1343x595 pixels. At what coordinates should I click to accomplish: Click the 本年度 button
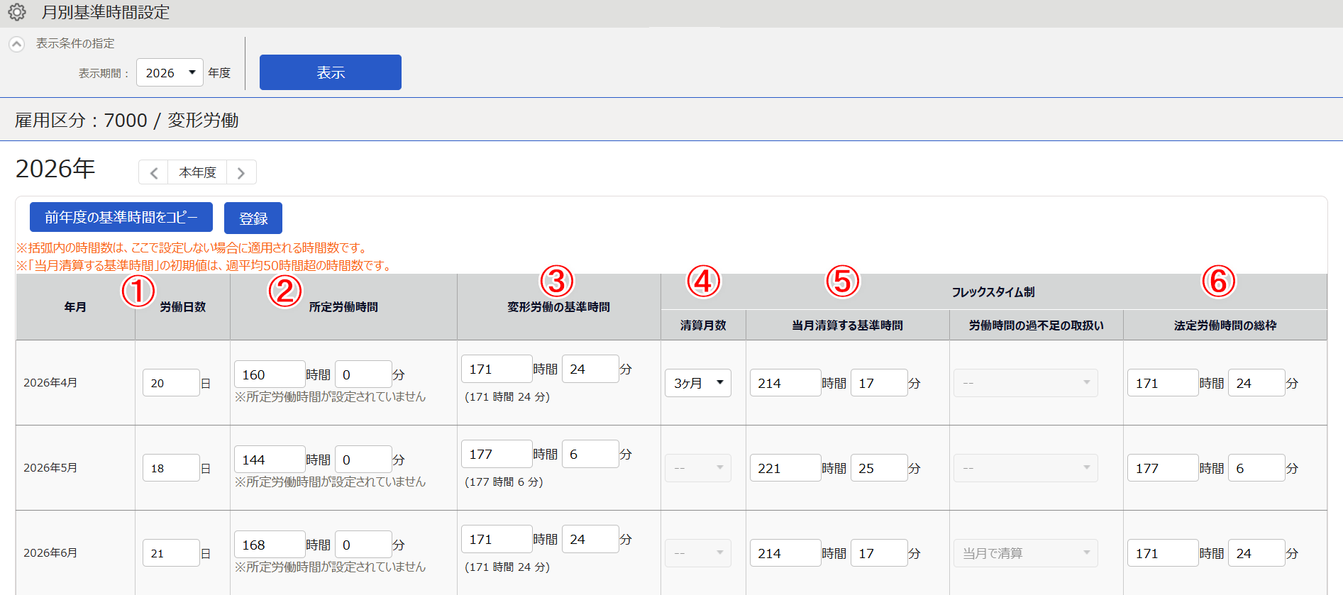click(197, 172)
